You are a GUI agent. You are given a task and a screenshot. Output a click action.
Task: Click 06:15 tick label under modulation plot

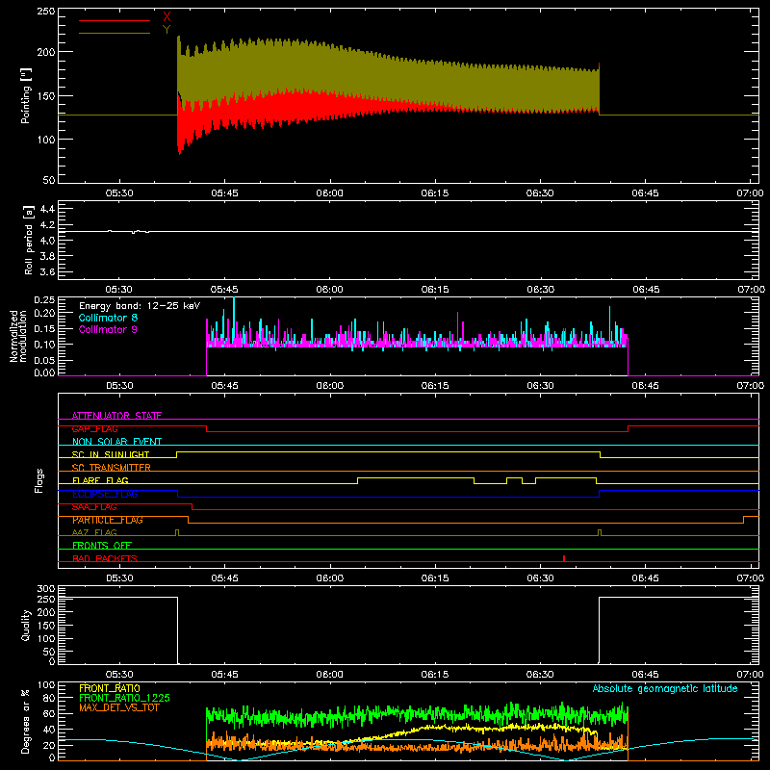435,386
